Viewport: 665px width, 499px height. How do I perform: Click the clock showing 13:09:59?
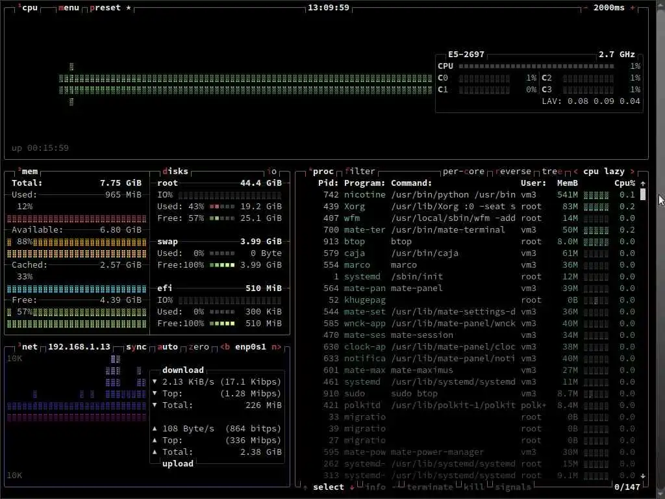[x=328, y=8]
